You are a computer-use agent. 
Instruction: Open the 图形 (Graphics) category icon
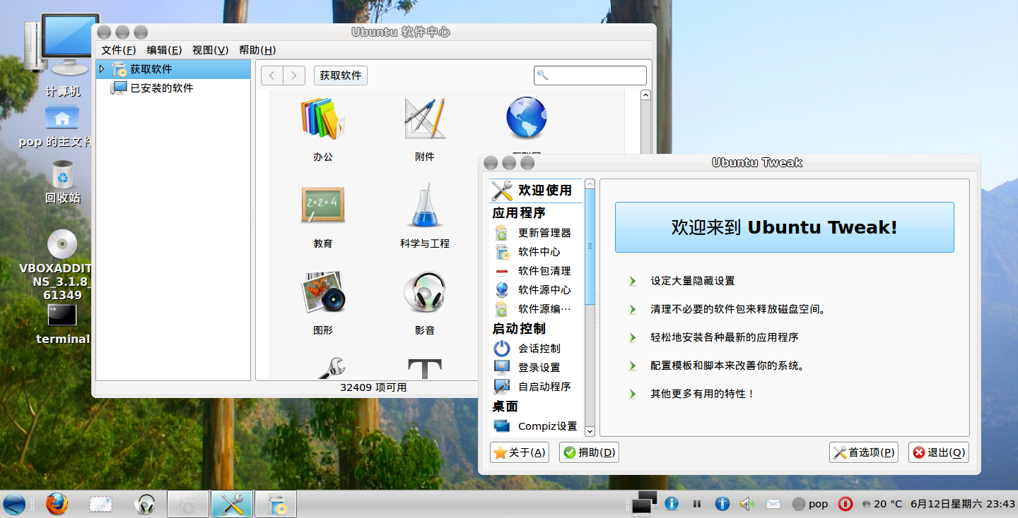click(x=323, y=291)
